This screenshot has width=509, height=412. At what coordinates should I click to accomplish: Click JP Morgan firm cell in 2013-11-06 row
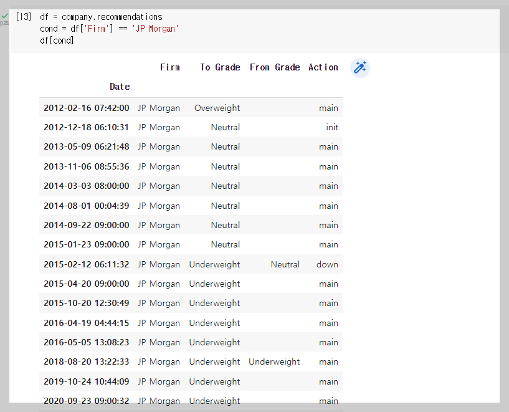(159, 166)
